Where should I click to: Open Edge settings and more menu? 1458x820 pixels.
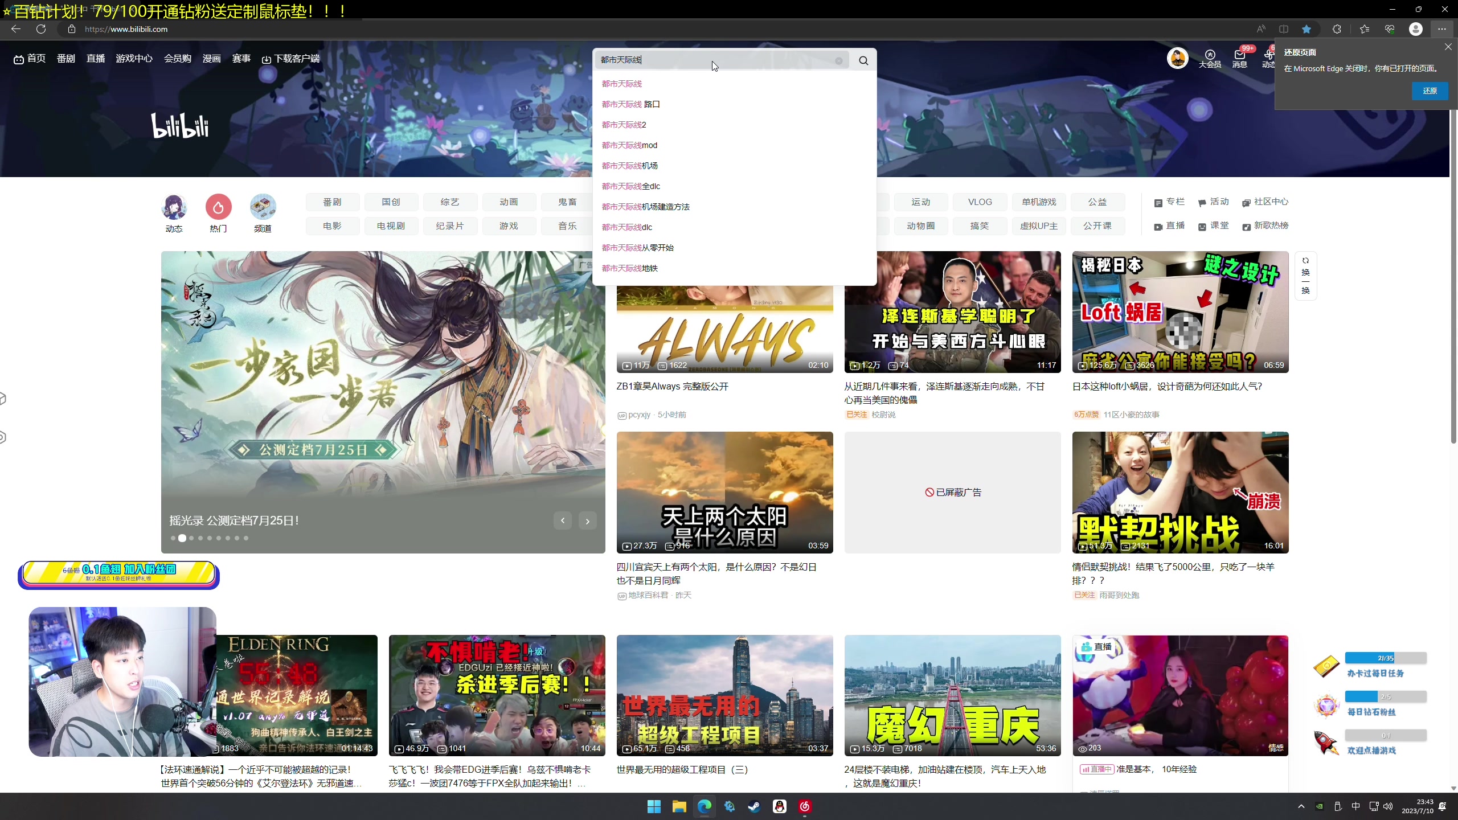[x=1441, y=29]
